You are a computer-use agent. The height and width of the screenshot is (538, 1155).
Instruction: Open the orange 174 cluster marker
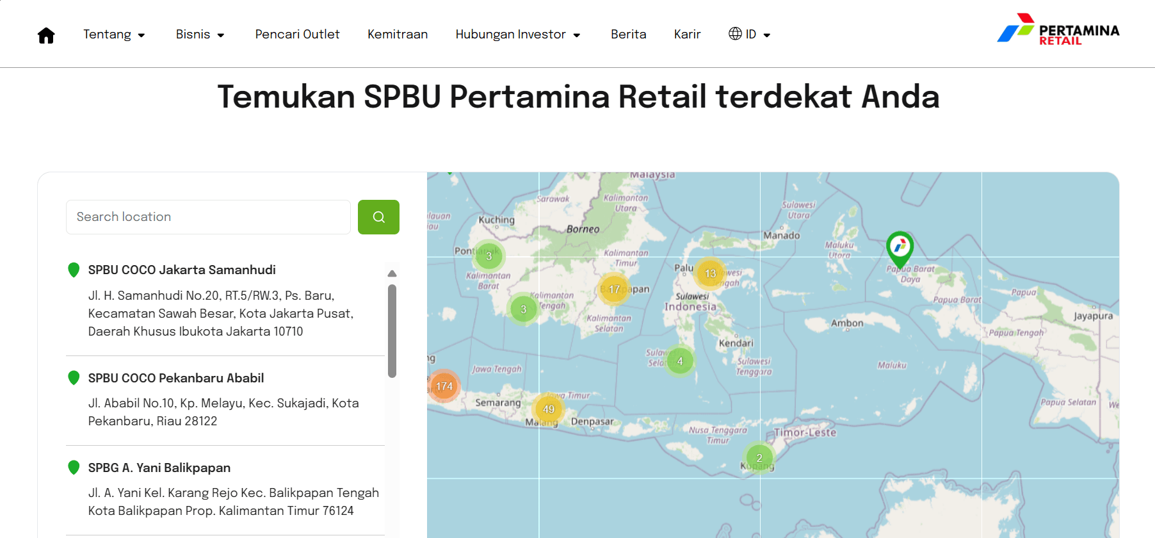tap(444, 386)
